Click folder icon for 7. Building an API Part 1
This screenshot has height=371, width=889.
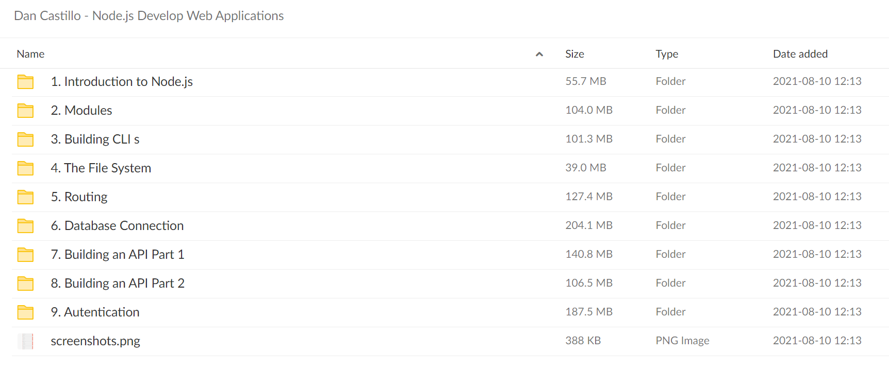[25, 255]
